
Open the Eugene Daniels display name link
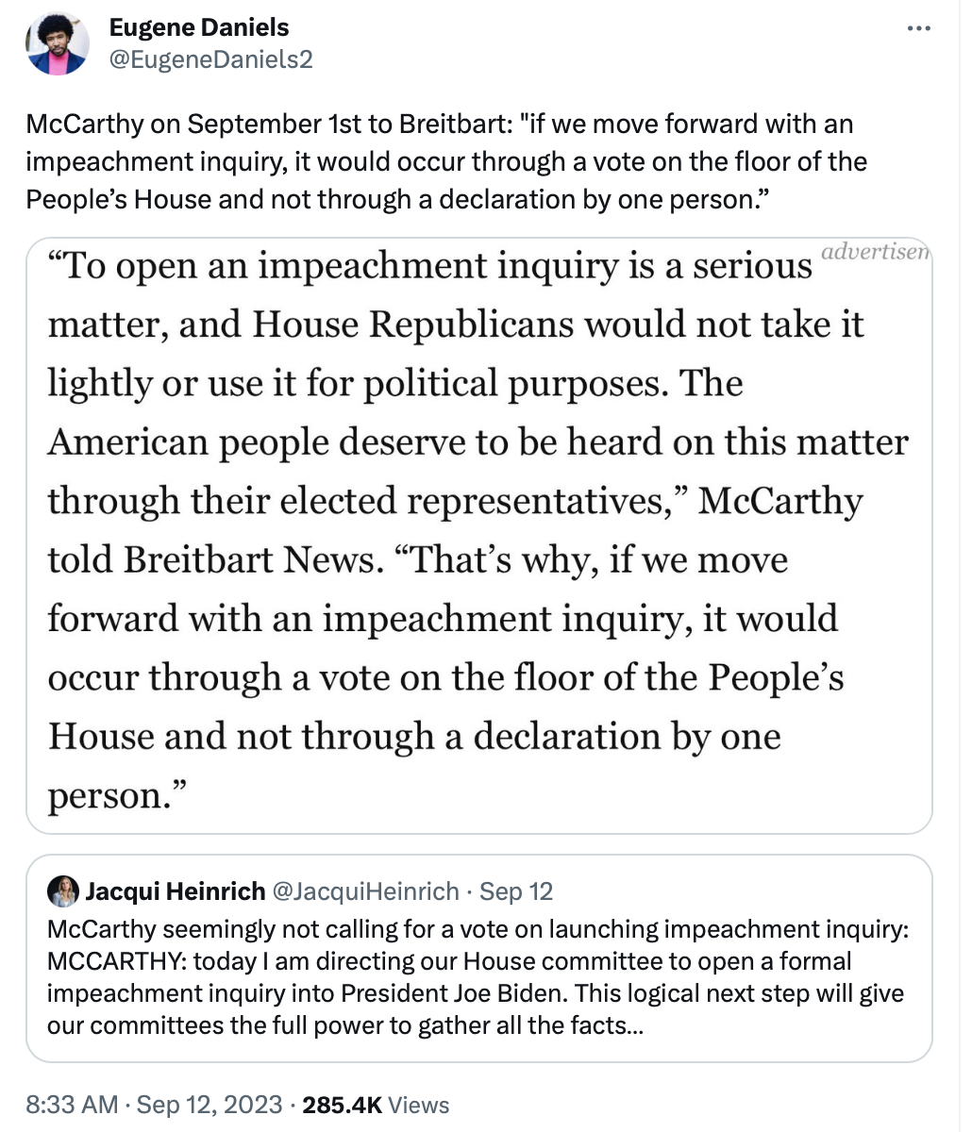(x=199, y=27)
